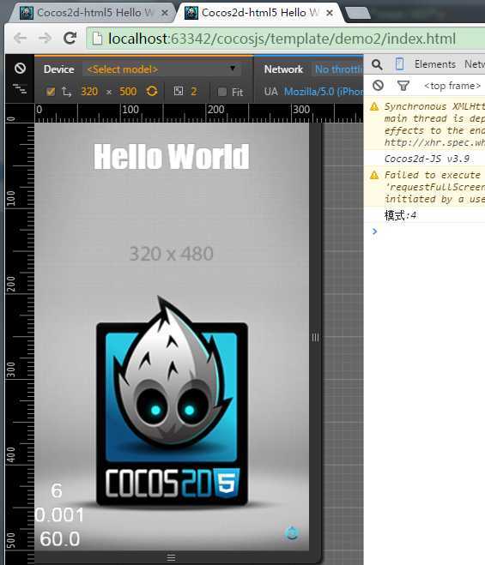Viewport: 485px width, 565px height.
Task: Click the browser forward arrow
Action: pyautogui.click(x=45, y=38)
